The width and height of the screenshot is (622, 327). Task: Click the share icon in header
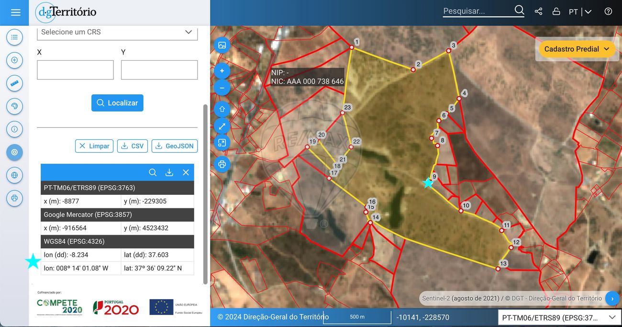click(538, 11)
